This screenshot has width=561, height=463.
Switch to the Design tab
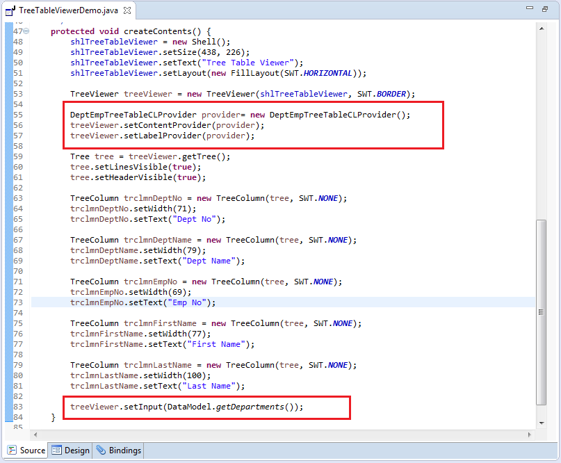(70, 450)
